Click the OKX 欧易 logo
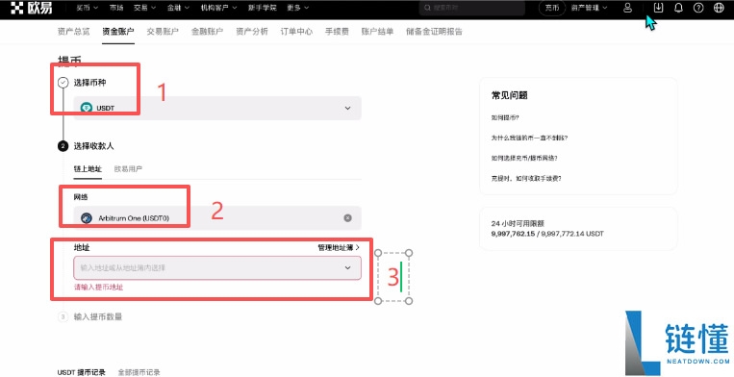 coord(32,8)
